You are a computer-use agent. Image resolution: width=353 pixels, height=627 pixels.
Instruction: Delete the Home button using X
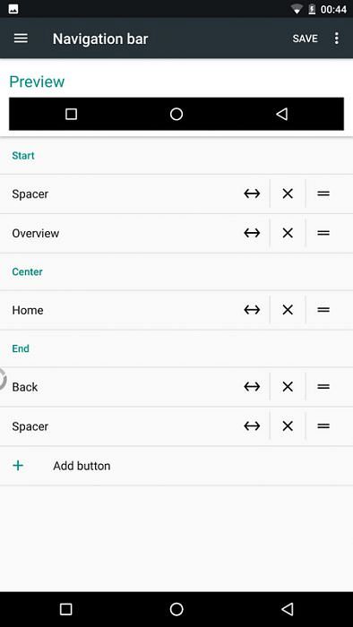click(288, 310)
